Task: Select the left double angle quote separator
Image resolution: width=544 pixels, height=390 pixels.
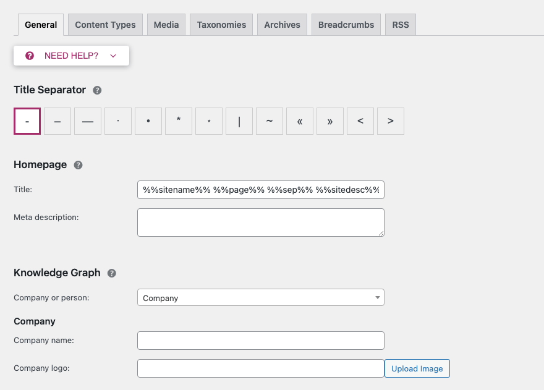Action: pyautogui.click(x=300, y=121)
